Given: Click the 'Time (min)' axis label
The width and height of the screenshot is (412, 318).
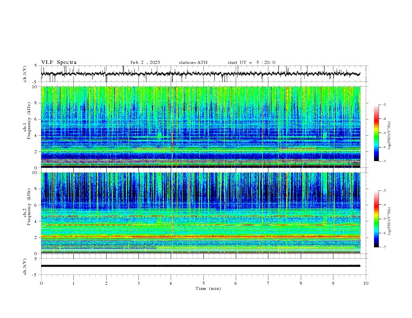Looking at the screenshot, I should point(208,288).
